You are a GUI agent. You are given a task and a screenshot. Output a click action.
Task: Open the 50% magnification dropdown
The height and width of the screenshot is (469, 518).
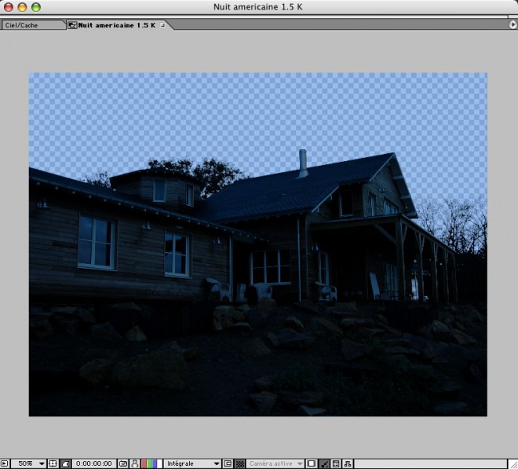[31, 464]
